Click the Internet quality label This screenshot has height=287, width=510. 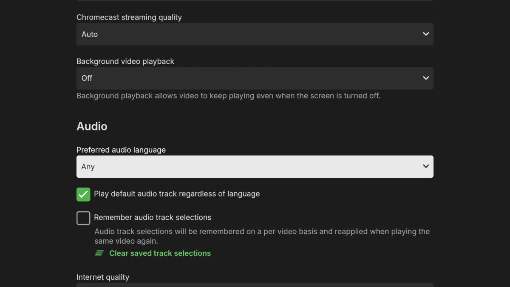[103, 277]
